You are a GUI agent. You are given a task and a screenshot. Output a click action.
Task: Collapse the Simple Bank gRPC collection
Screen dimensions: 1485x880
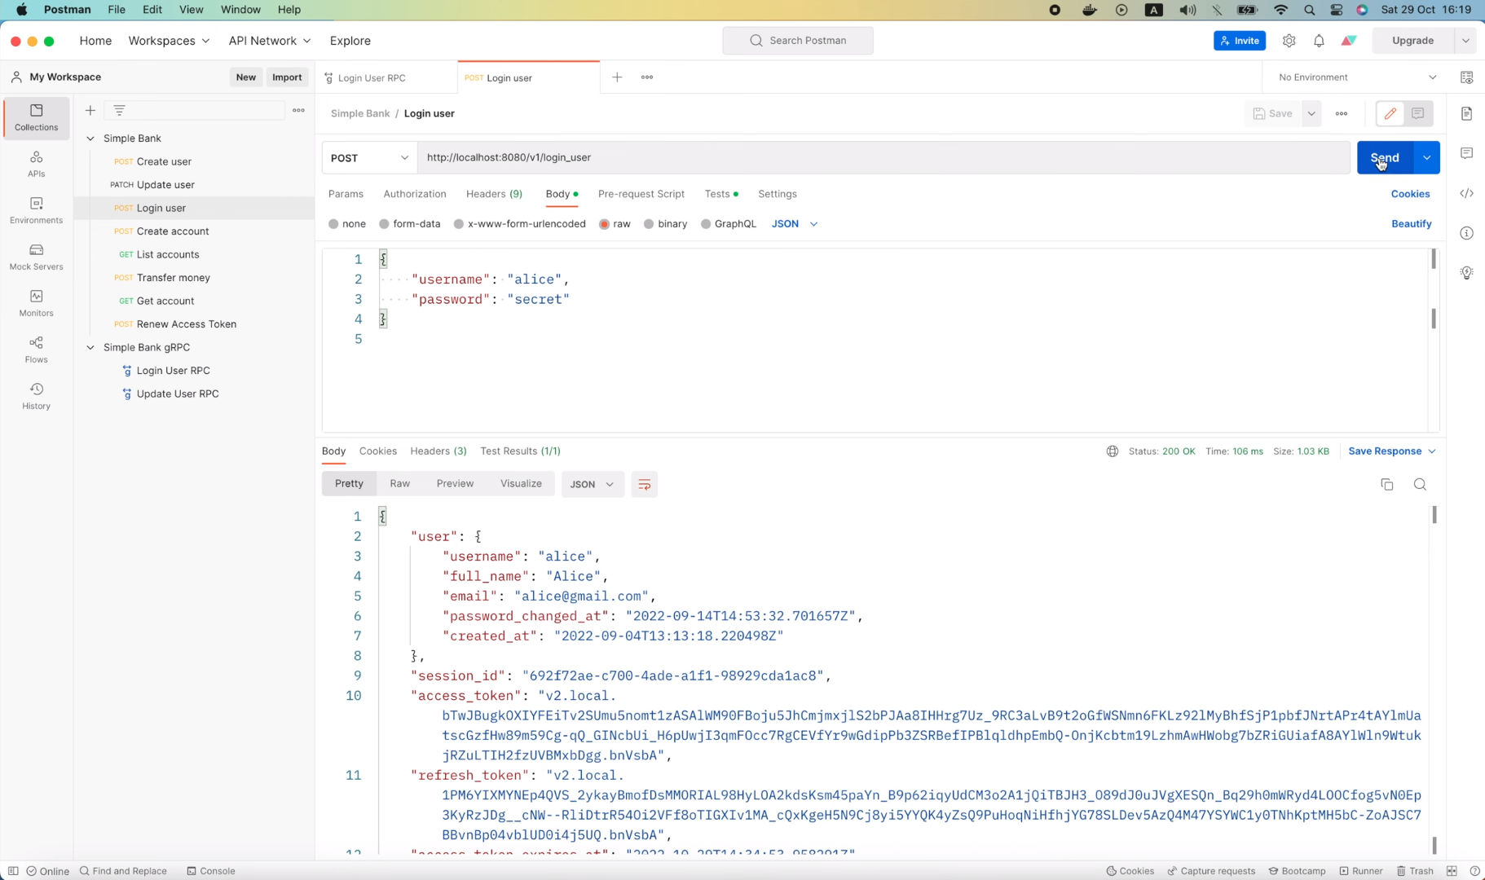(x=90, y=347)
